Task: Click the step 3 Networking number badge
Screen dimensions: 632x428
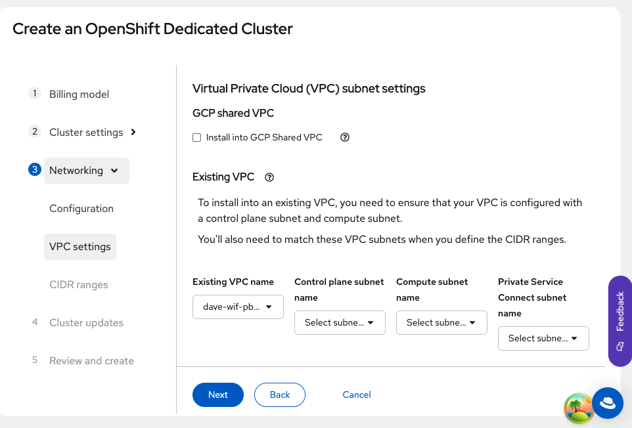Action: [35, 169]
